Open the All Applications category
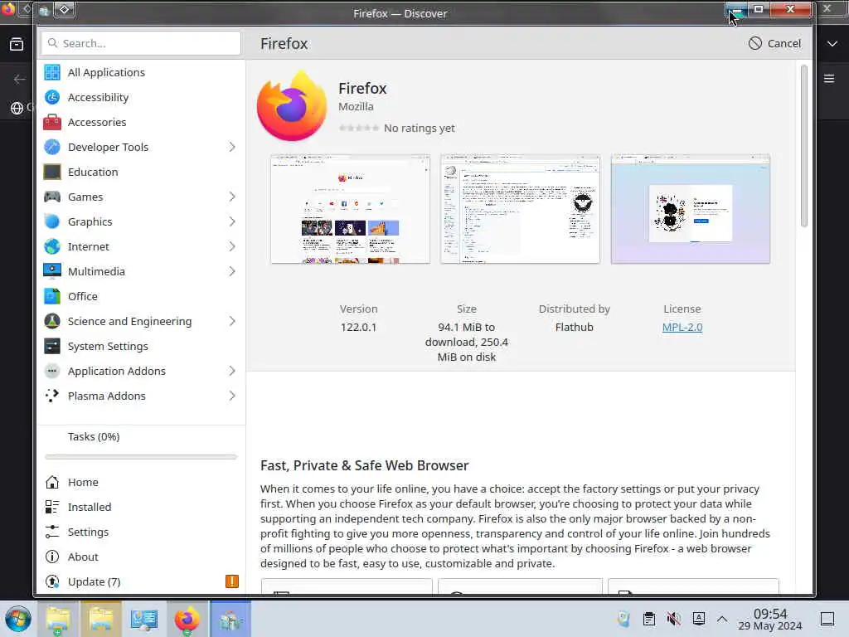Screen dimensions: 849x637 click(x=141, y=72)
